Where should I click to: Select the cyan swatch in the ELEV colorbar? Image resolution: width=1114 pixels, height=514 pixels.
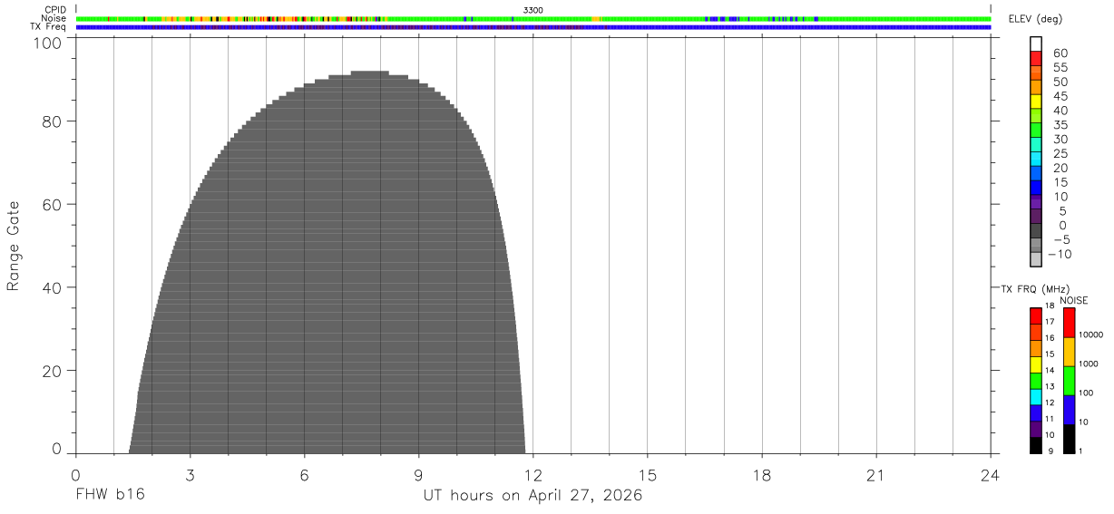pos(1036,159)
